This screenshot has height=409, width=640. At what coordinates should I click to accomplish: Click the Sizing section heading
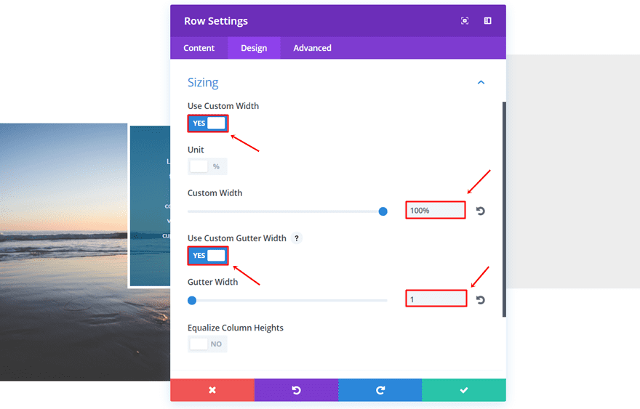point(203,83)
